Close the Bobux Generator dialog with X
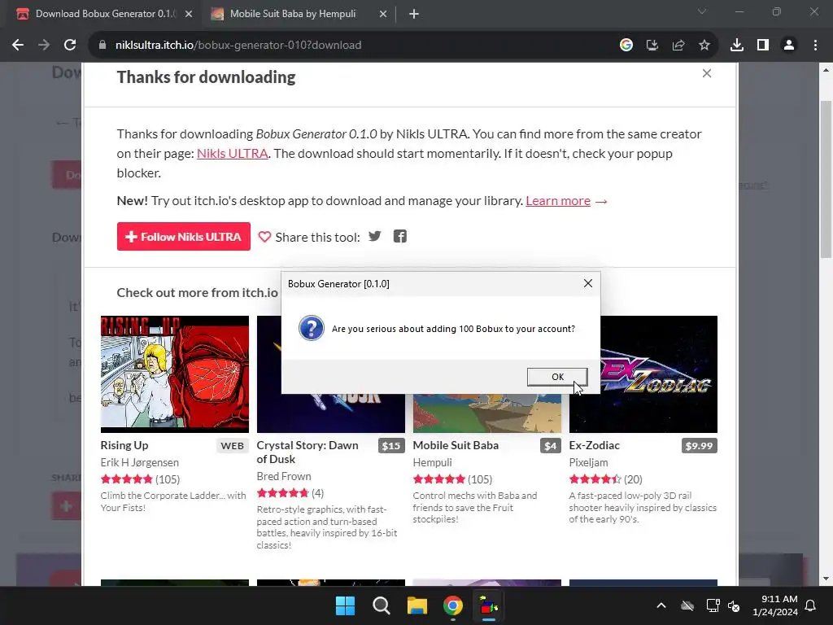833x625 pixels. pos(587,283)
